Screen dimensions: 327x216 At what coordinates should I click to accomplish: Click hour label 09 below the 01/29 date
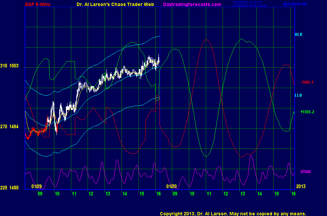[40, 194]
